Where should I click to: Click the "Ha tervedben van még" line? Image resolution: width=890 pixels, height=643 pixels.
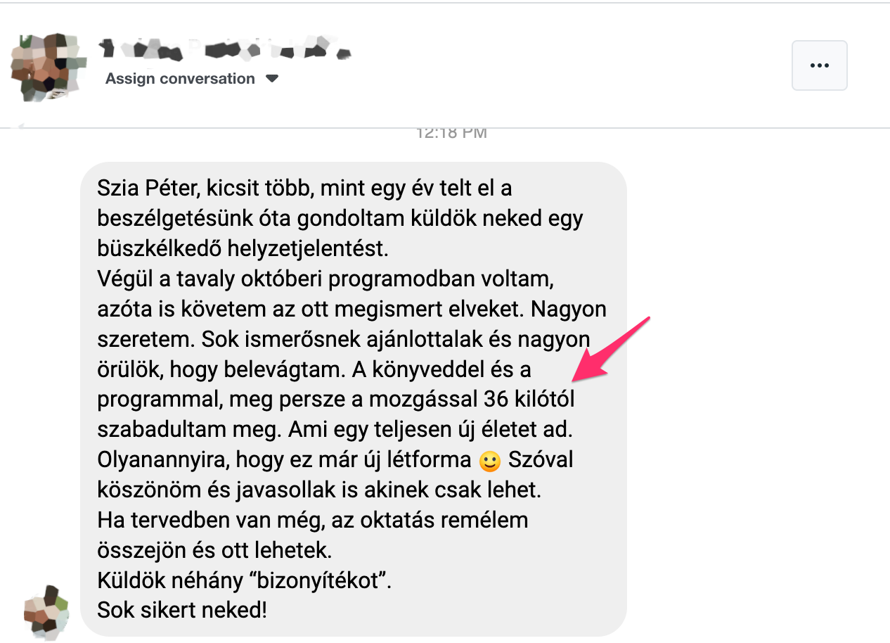313,521
